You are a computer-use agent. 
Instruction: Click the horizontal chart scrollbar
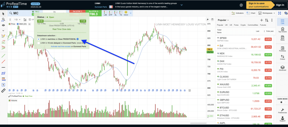click(x=199, y=123)
